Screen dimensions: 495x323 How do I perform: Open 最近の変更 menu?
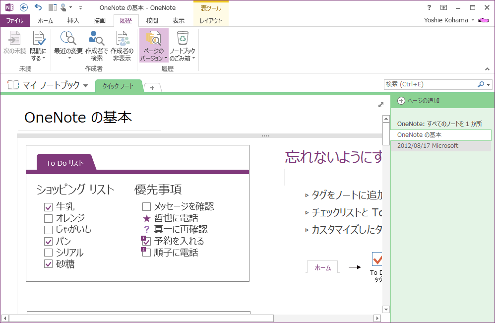pos(68,46)
